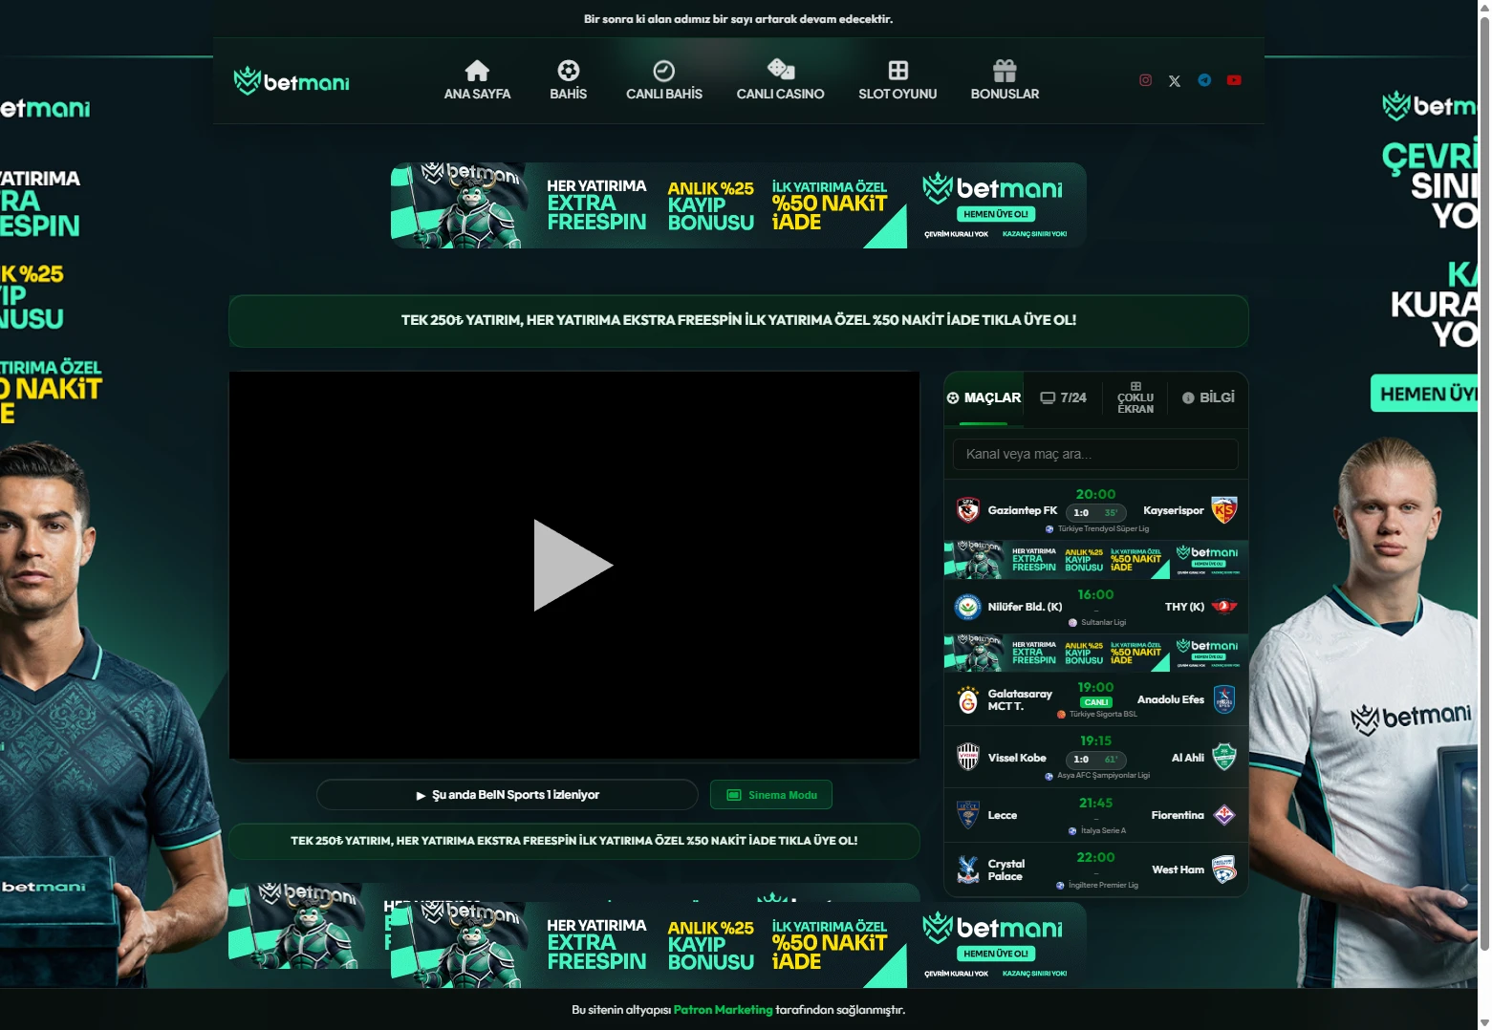Image resolution: width=1492 pixels, height=1030 pixels.
Task: Open the Patron Marketing footer link
Action: [723, 1010]
